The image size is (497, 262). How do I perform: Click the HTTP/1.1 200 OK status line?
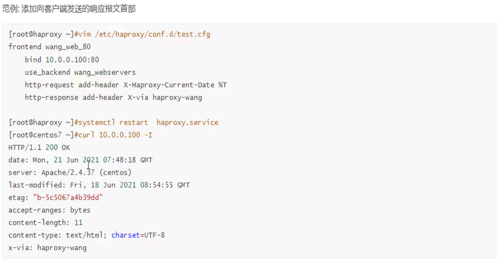(39, 148)
